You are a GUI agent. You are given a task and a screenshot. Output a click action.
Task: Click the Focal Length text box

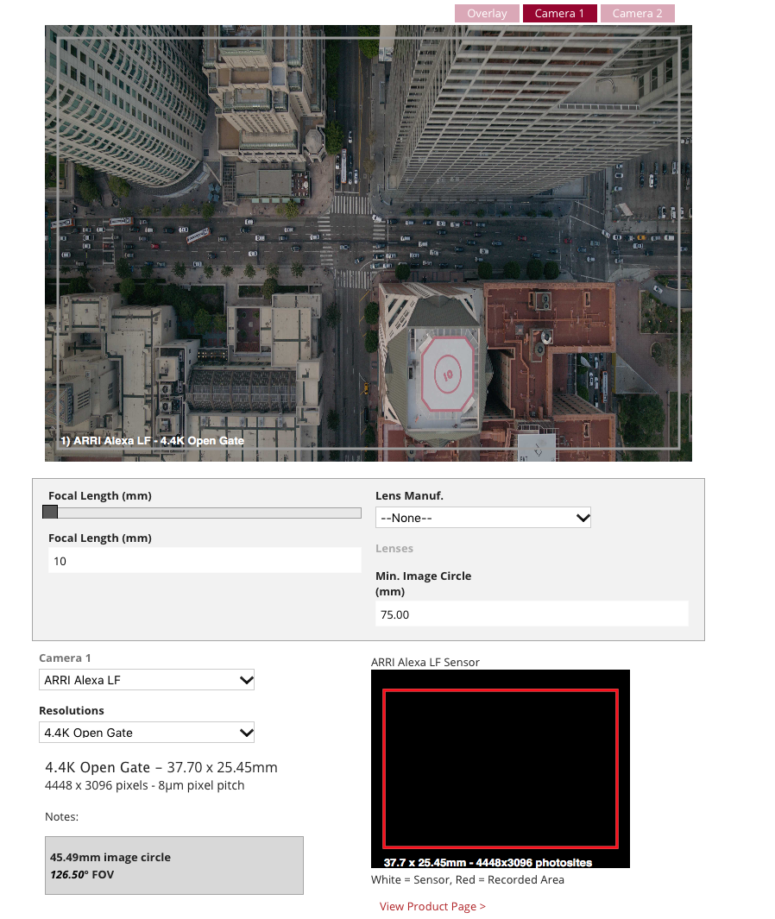pyautogui.click(x=205, y=559)
